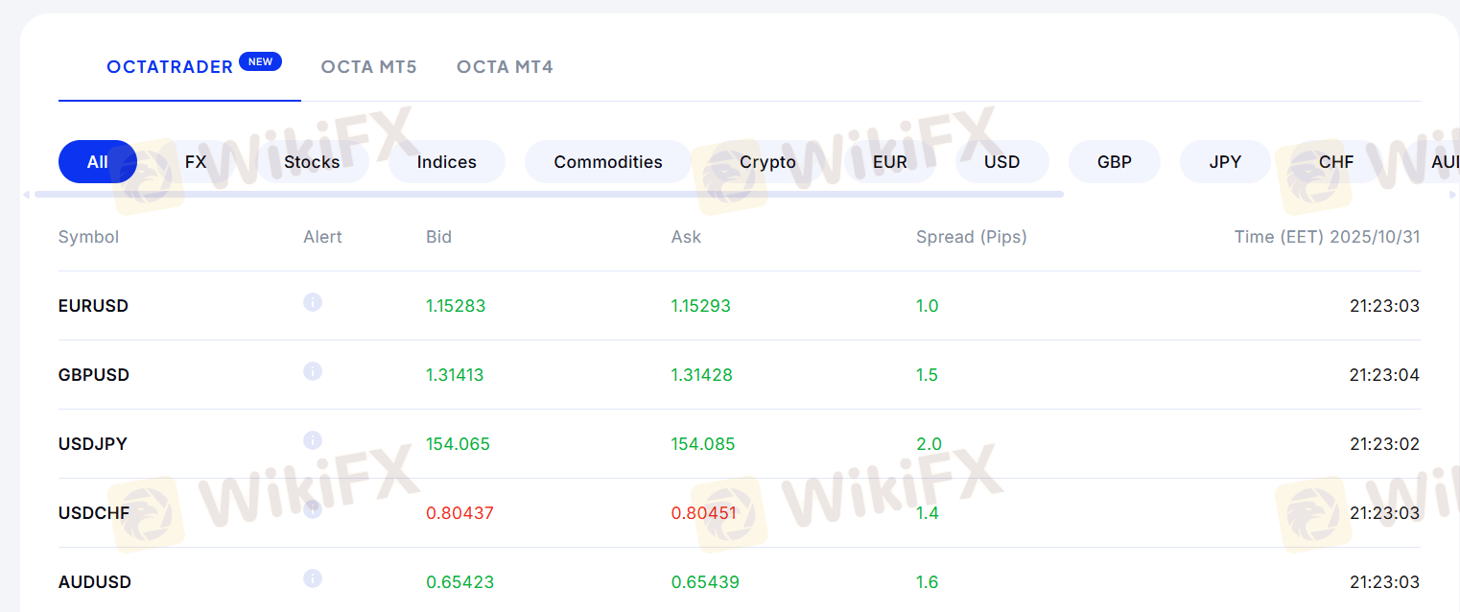Open the OCTA MT4 tab
Viewport: 1460px width, 612px height.
click(x=505, y=67)
